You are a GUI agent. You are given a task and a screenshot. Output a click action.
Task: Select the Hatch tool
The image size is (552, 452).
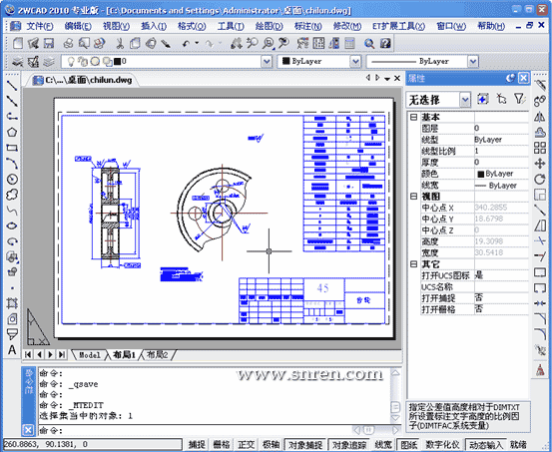[12, 303]
